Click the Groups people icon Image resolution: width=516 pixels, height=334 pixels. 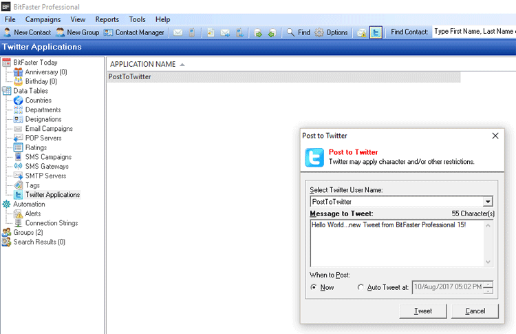(6, 233)
